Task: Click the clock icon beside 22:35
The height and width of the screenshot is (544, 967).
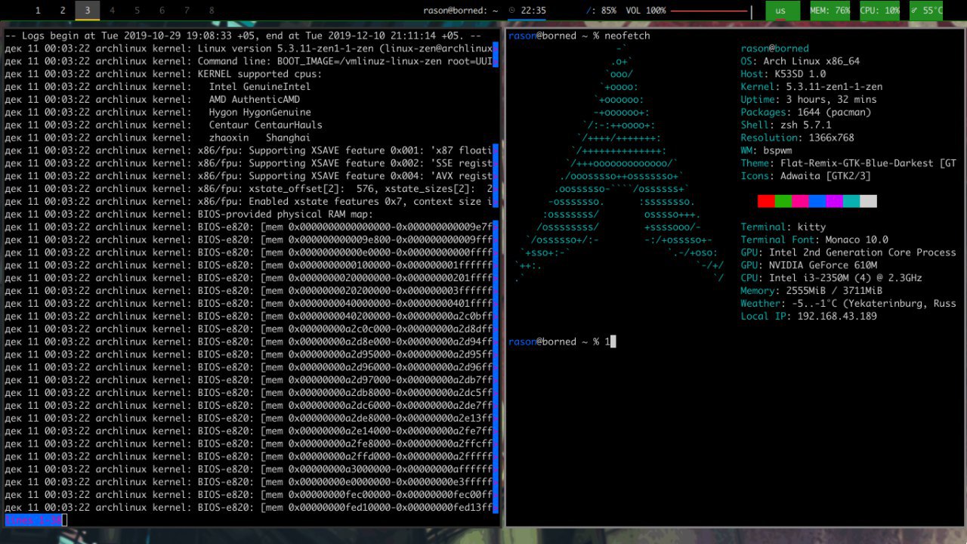Action: (x=512, y=11)
